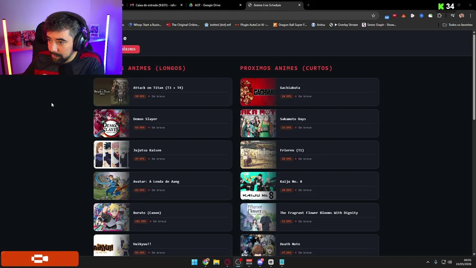Click the Frieren cover thumbnail
Viewport: 476px width, 268px height.
pyautogui.click(x=258, y=154)
